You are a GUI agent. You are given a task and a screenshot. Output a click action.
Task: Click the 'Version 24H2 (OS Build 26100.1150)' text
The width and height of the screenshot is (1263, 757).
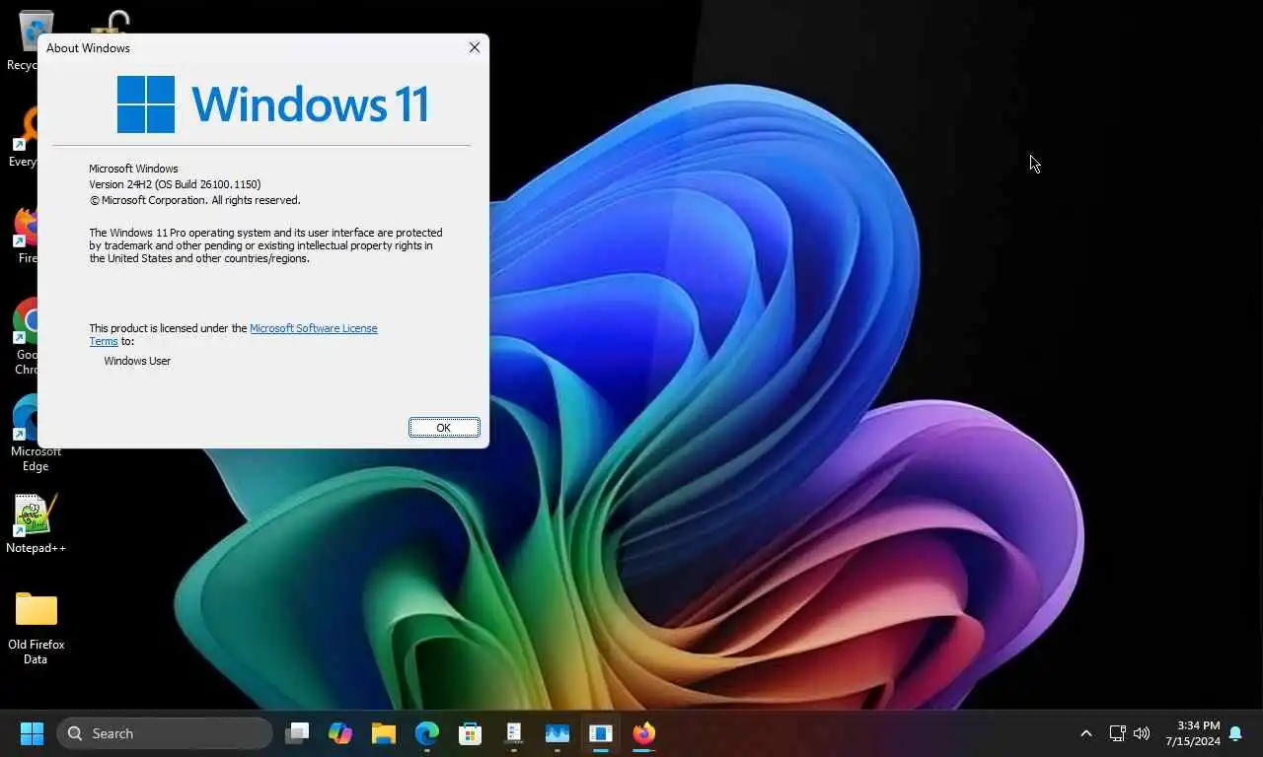coord(175,184)
